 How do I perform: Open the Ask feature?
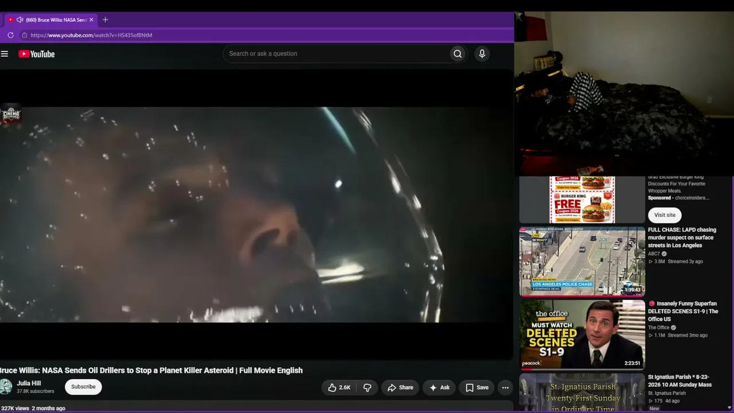439,388
